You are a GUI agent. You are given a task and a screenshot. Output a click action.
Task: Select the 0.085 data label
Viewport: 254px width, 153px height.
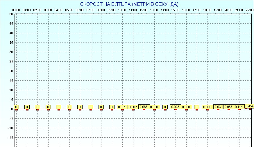[144, 107]
